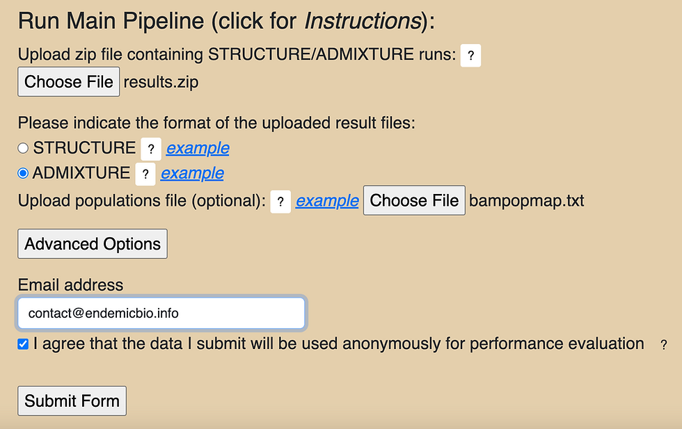682x429 pixels.
Task: Choose a zip file for results upload
Action: pyautogui.click(x=69, y=82)
